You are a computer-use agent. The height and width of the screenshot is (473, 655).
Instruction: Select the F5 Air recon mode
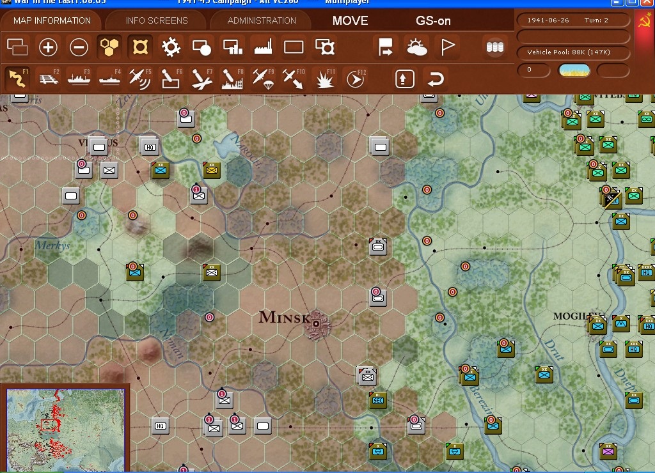140,79
